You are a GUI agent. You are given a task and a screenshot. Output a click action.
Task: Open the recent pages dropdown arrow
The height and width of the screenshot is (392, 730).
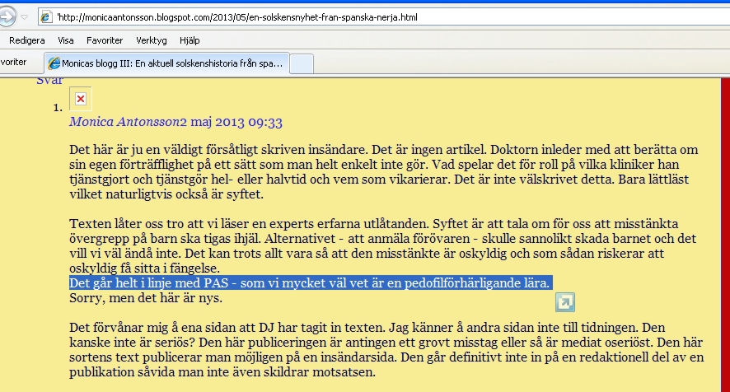(x=25, y=17)
